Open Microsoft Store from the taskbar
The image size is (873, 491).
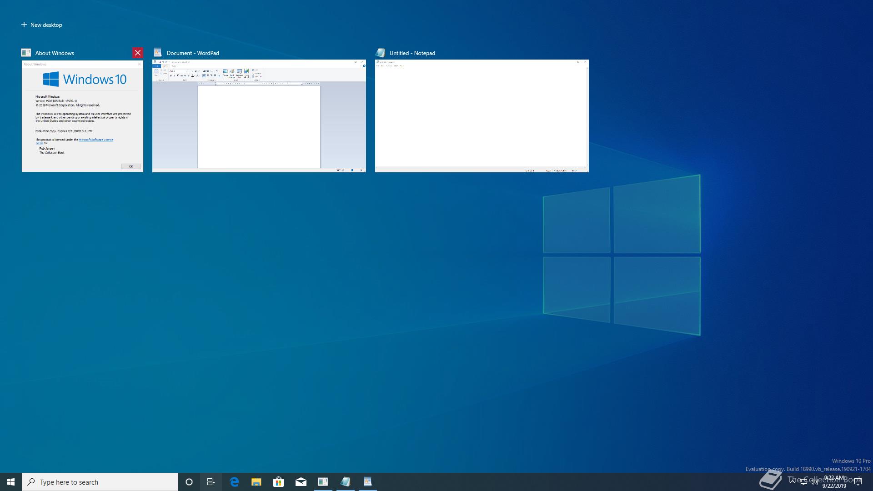point(278,482)
